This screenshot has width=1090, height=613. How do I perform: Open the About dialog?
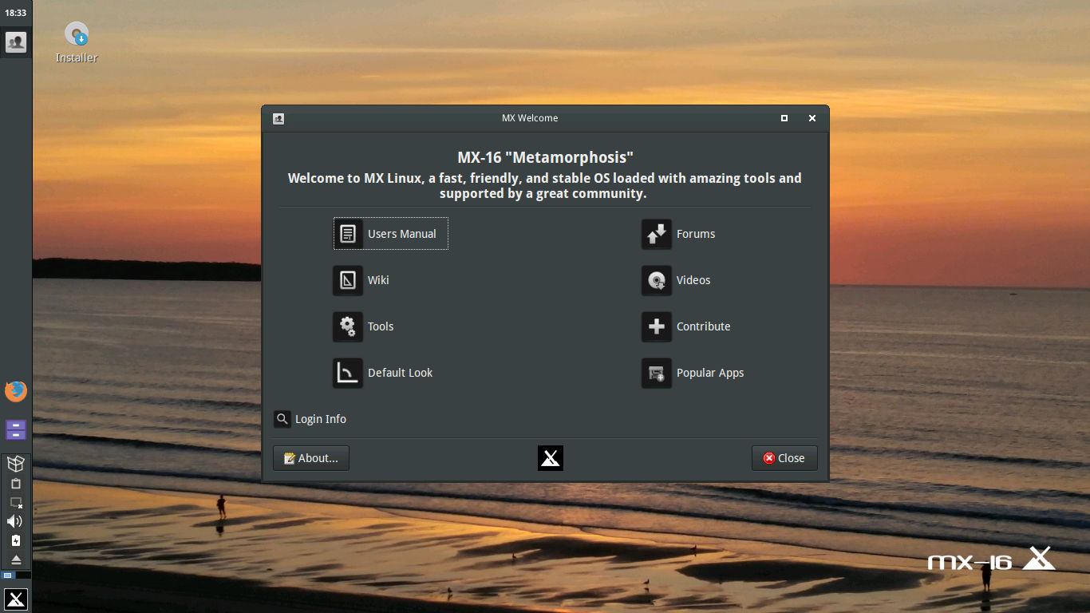tap(311, 458)
